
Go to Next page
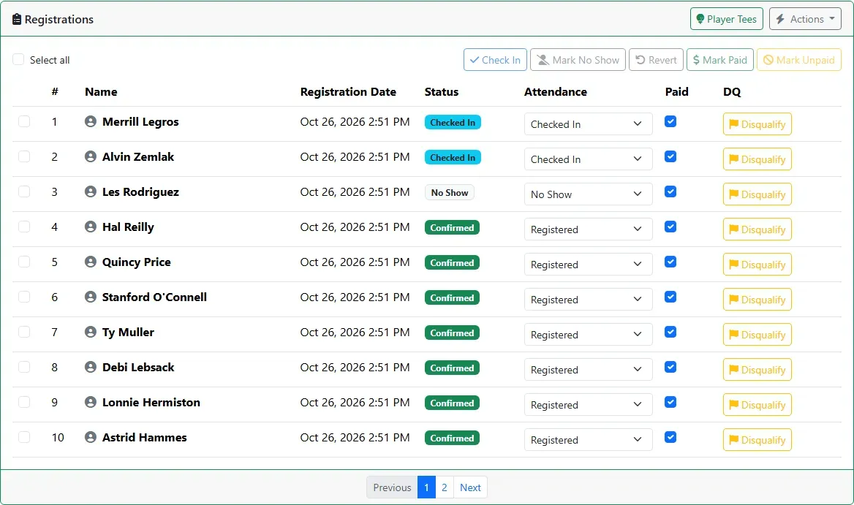[470, 487]
